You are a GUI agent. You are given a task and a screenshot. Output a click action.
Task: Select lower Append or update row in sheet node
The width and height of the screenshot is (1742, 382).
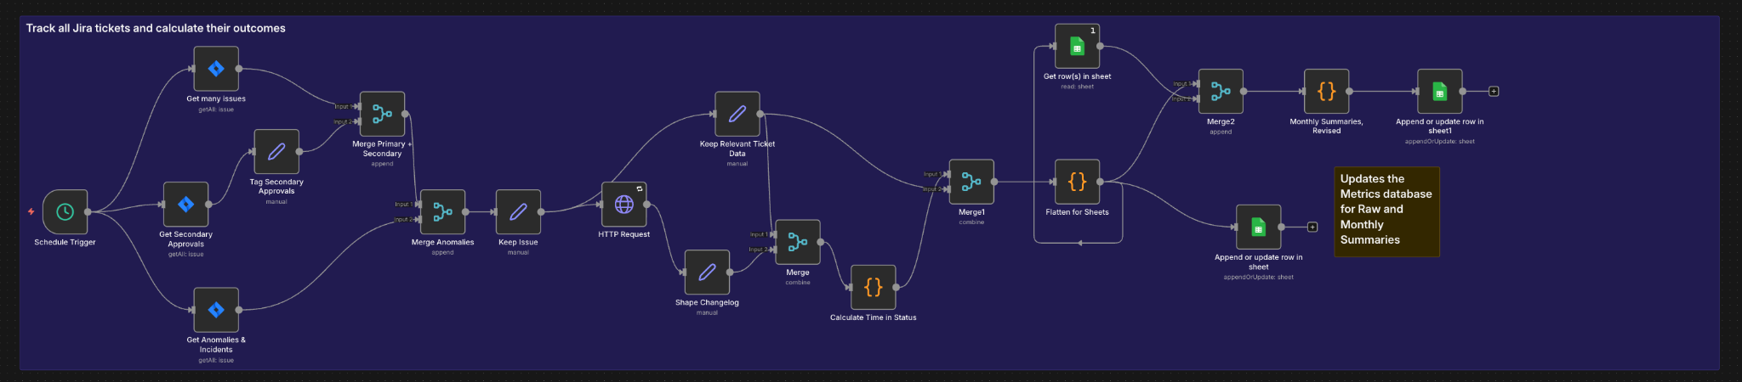click(1258, 227)
